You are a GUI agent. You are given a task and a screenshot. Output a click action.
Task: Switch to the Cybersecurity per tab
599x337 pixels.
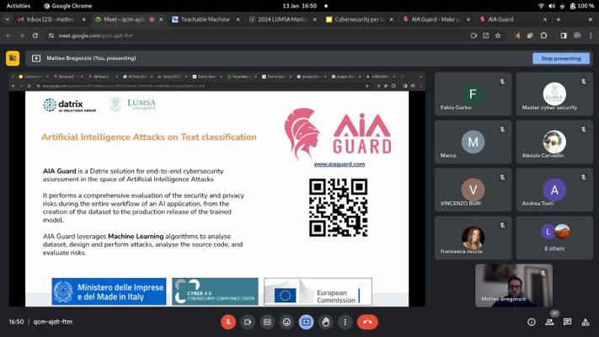click(359, 19)
